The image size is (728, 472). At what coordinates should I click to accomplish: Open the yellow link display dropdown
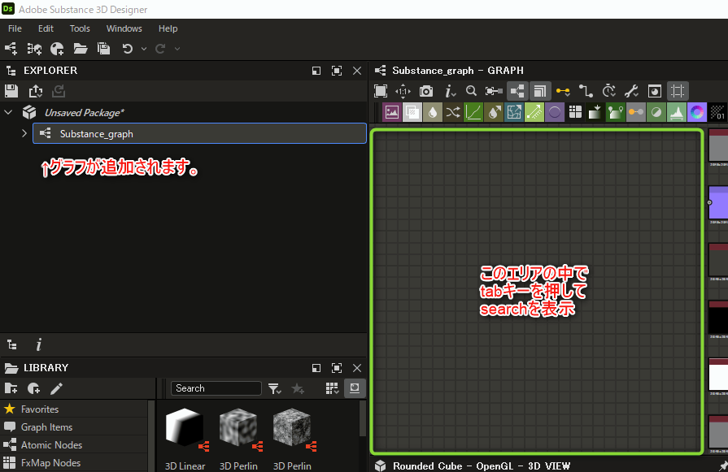[x=563, y=91]
